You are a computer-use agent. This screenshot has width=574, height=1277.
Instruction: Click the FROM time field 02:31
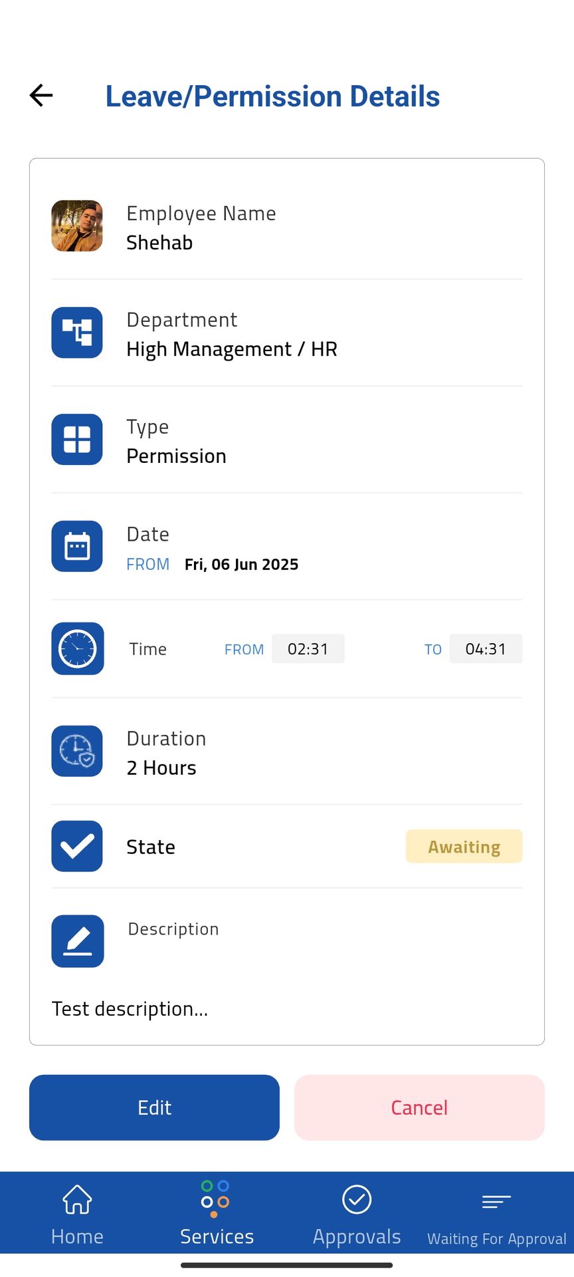tap(308, 649)
